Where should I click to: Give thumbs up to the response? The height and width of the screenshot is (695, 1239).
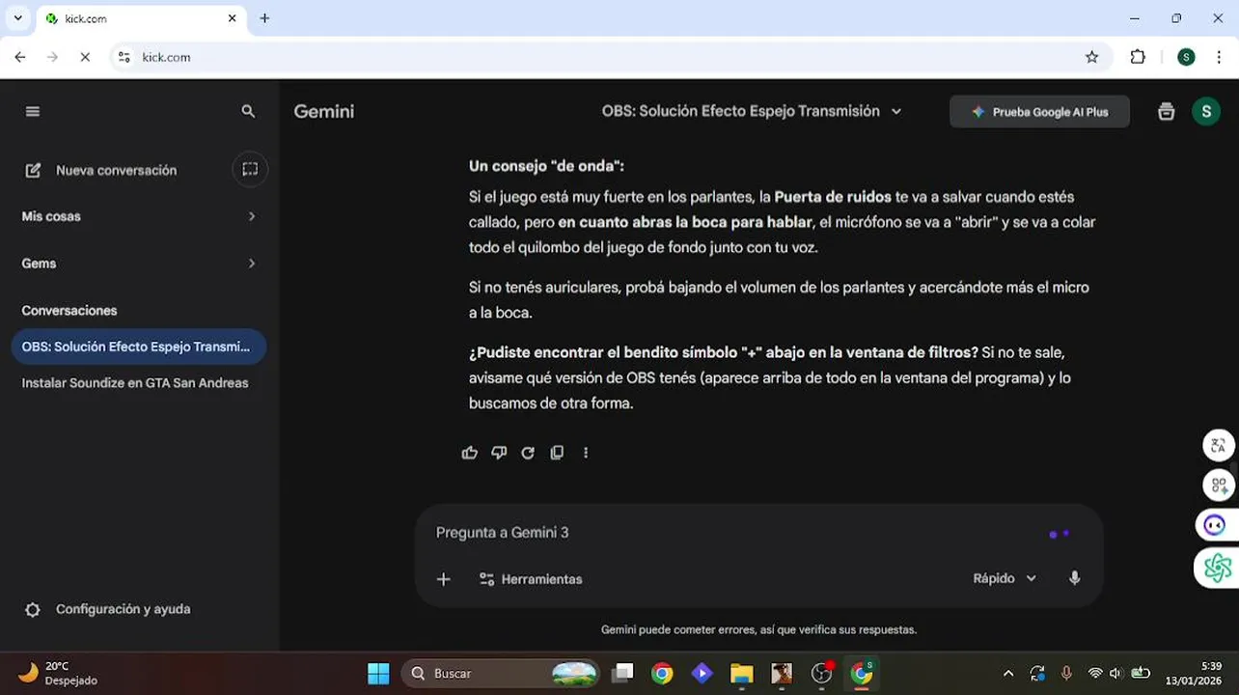pyautogui.click(x=470, y=453)
